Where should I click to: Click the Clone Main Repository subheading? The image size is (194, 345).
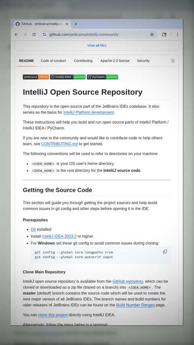coord(44,272)
